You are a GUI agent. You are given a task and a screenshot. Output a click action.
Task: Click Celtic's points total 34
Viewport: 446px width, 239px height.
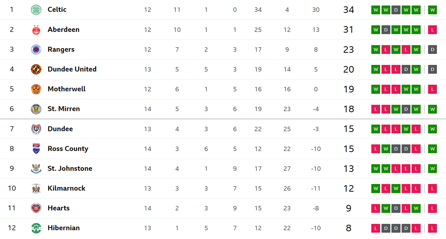point(349,10)
